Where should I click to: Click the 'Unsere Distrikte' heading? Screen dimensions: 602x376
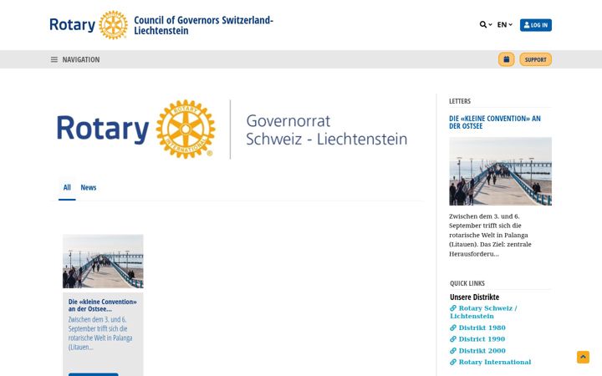[475, 297]
